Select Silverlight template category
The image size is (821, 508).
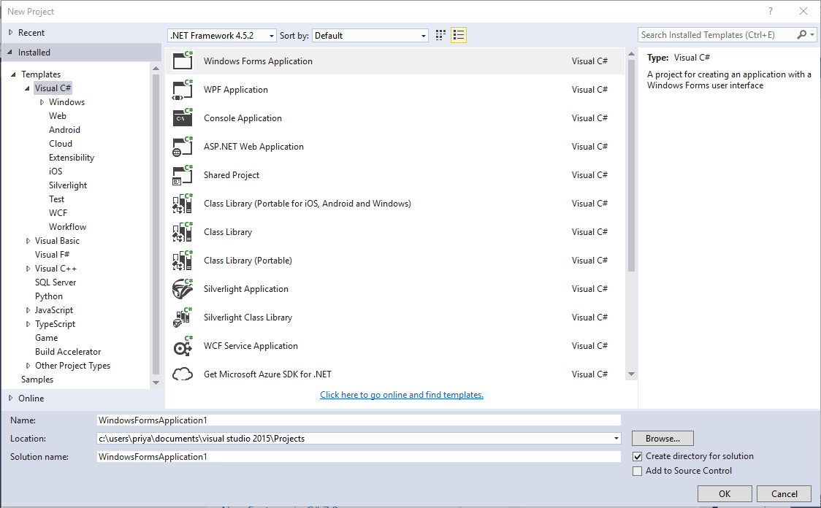[x=68, y=185]
